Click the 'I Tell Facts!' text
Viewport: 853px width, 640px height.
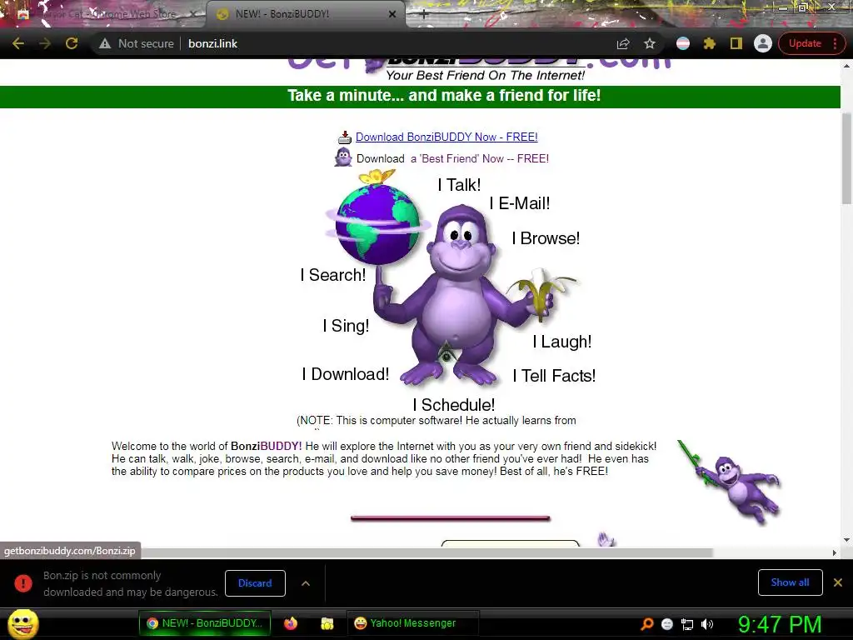point(554,376)
